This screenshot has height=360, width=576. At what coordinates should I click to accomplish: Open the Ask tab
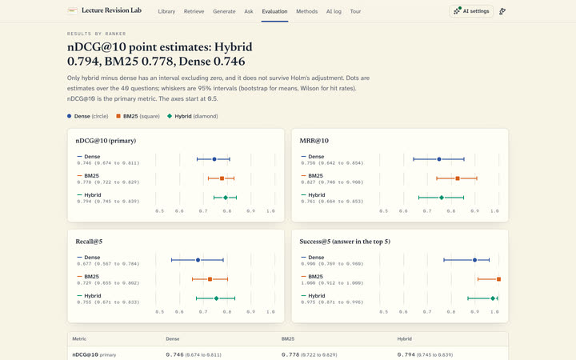pos(249,11)
